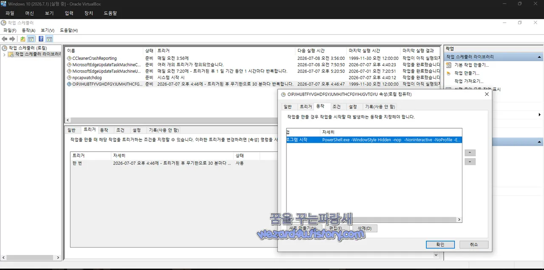The width and height of the screenshot is (544, 270).
Task: Switch to 조건 tab in lower detail pane
Action: click(x=120, y=130)
